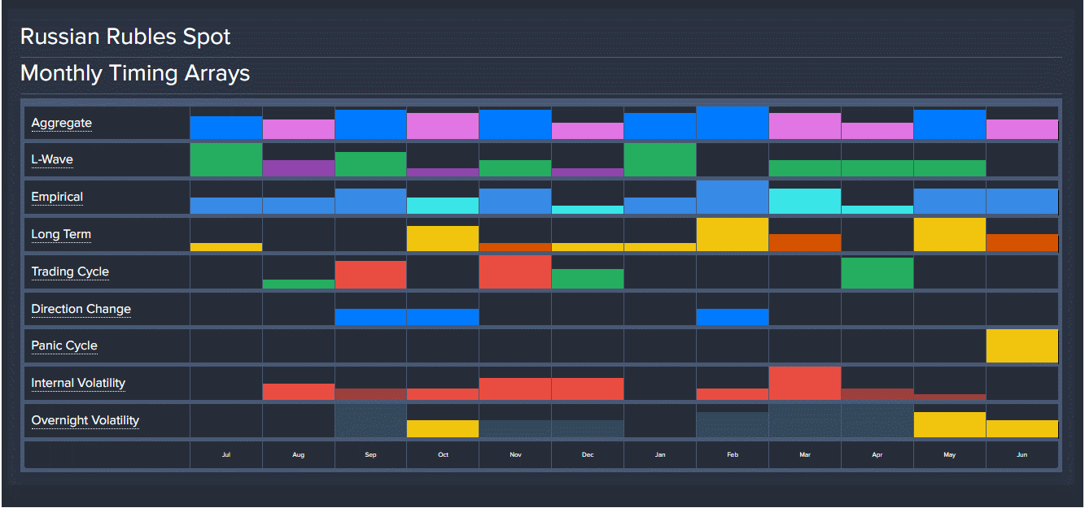This screenshot has width=1085, height=508.
Task: Select the yellow Overnight Volatility bar for Oct
Action: (443, 429)
